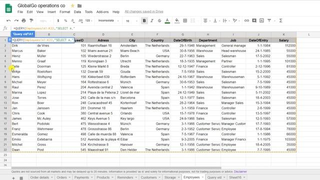Open the Format menu
This screenshot has height=180, width=320.
(x=64, y=12)
